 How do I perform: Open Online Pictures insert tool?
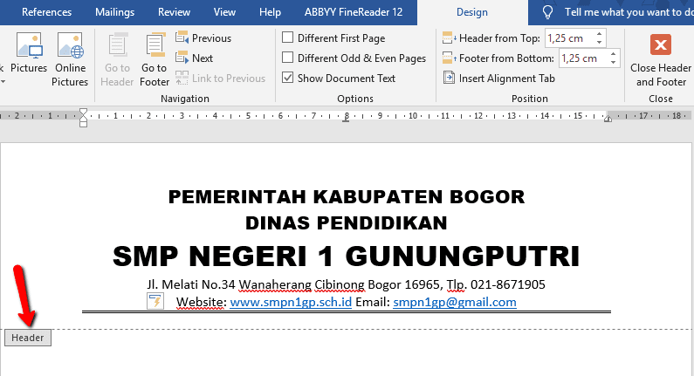click(x=70, y=59)
